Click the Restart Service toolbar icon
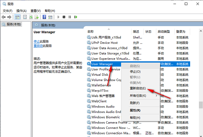Image resolution: width=203 pixels, height=137 pixels. click(x=75, y=17)
